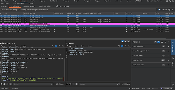This screenshot has width=175, height=90.
Task: Open All issues in status bar
Action: (x=15, y=89)
